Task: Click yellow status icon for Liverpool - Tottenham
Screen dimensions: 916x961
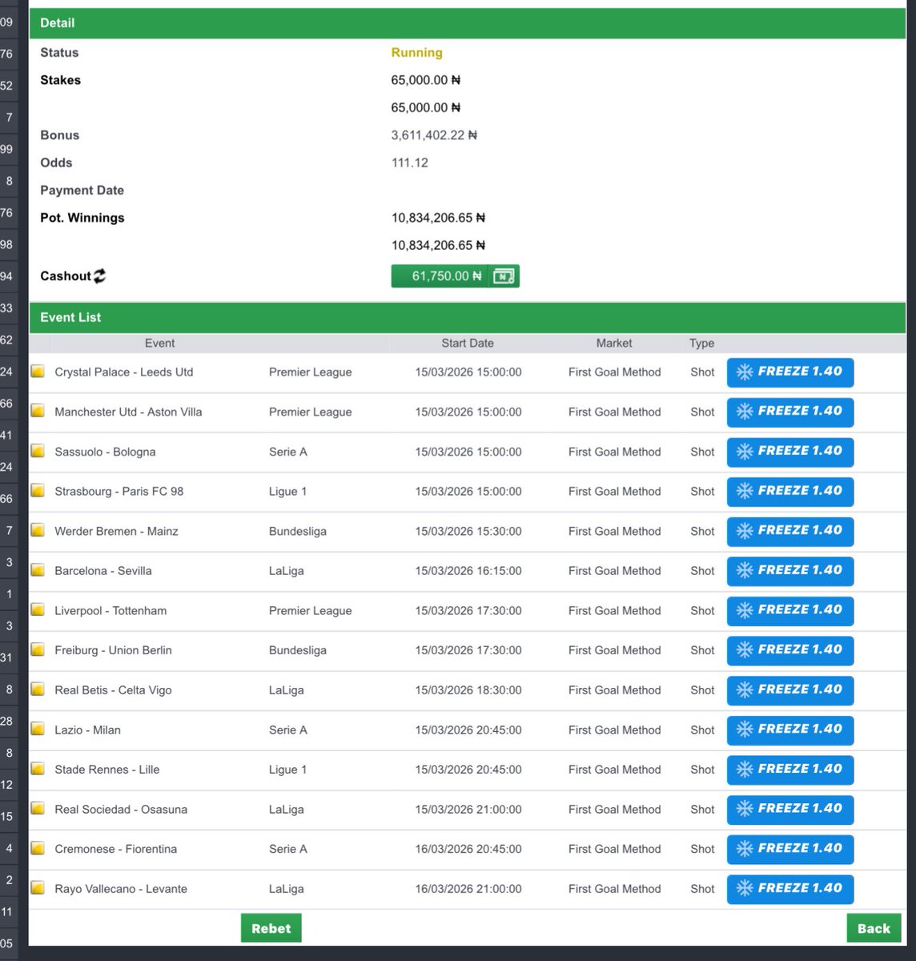Action: coord(38,610)
